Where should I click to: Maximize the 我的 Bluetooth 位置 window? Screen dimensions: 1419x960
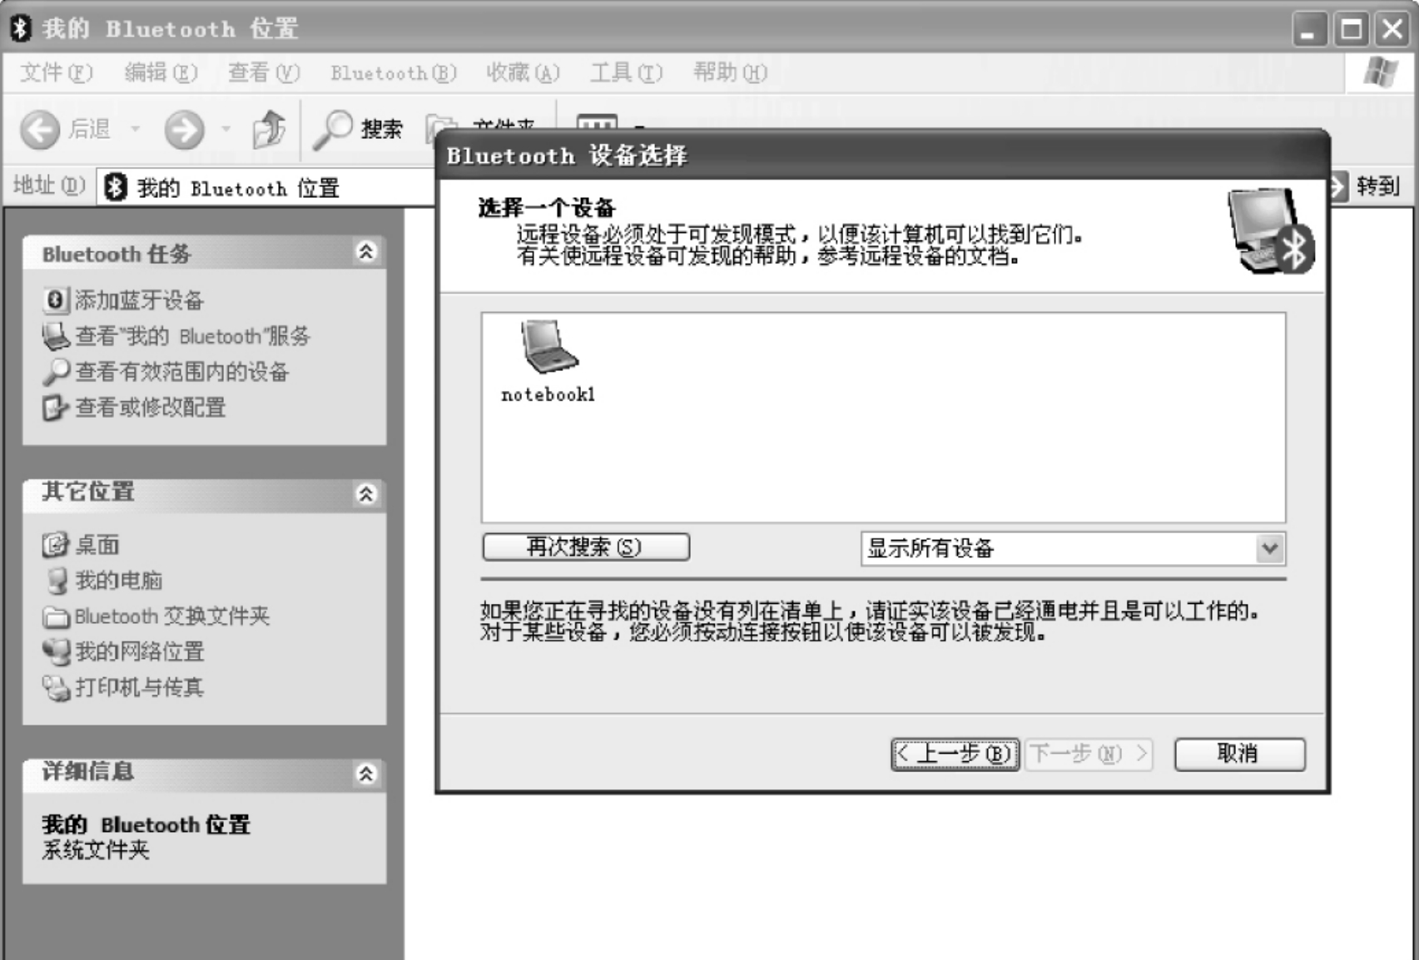tap(1352, 30)
